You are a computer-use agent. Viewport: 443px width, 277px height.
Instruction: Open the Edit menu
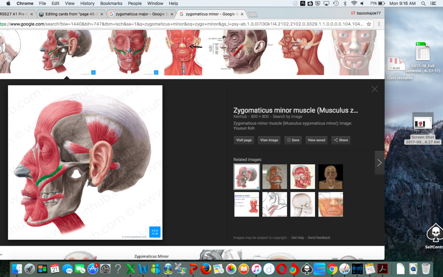coord(55,3)
